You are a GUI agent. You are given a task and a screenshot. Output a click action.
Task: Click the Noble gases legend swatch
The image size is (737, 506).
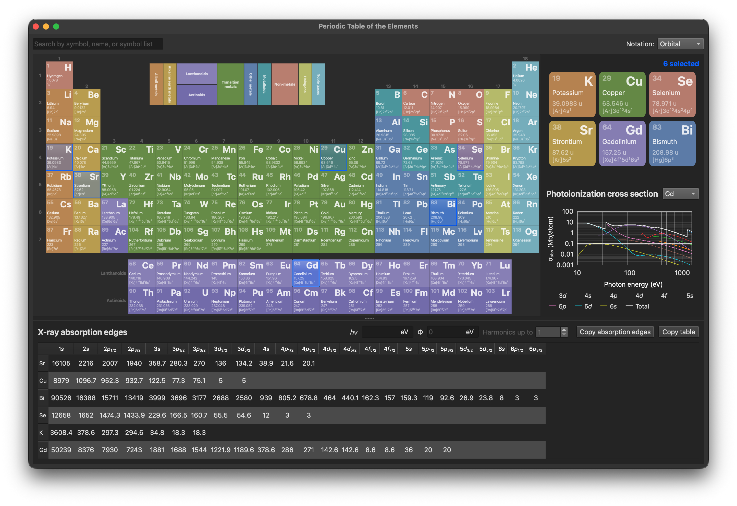point(318,84)
